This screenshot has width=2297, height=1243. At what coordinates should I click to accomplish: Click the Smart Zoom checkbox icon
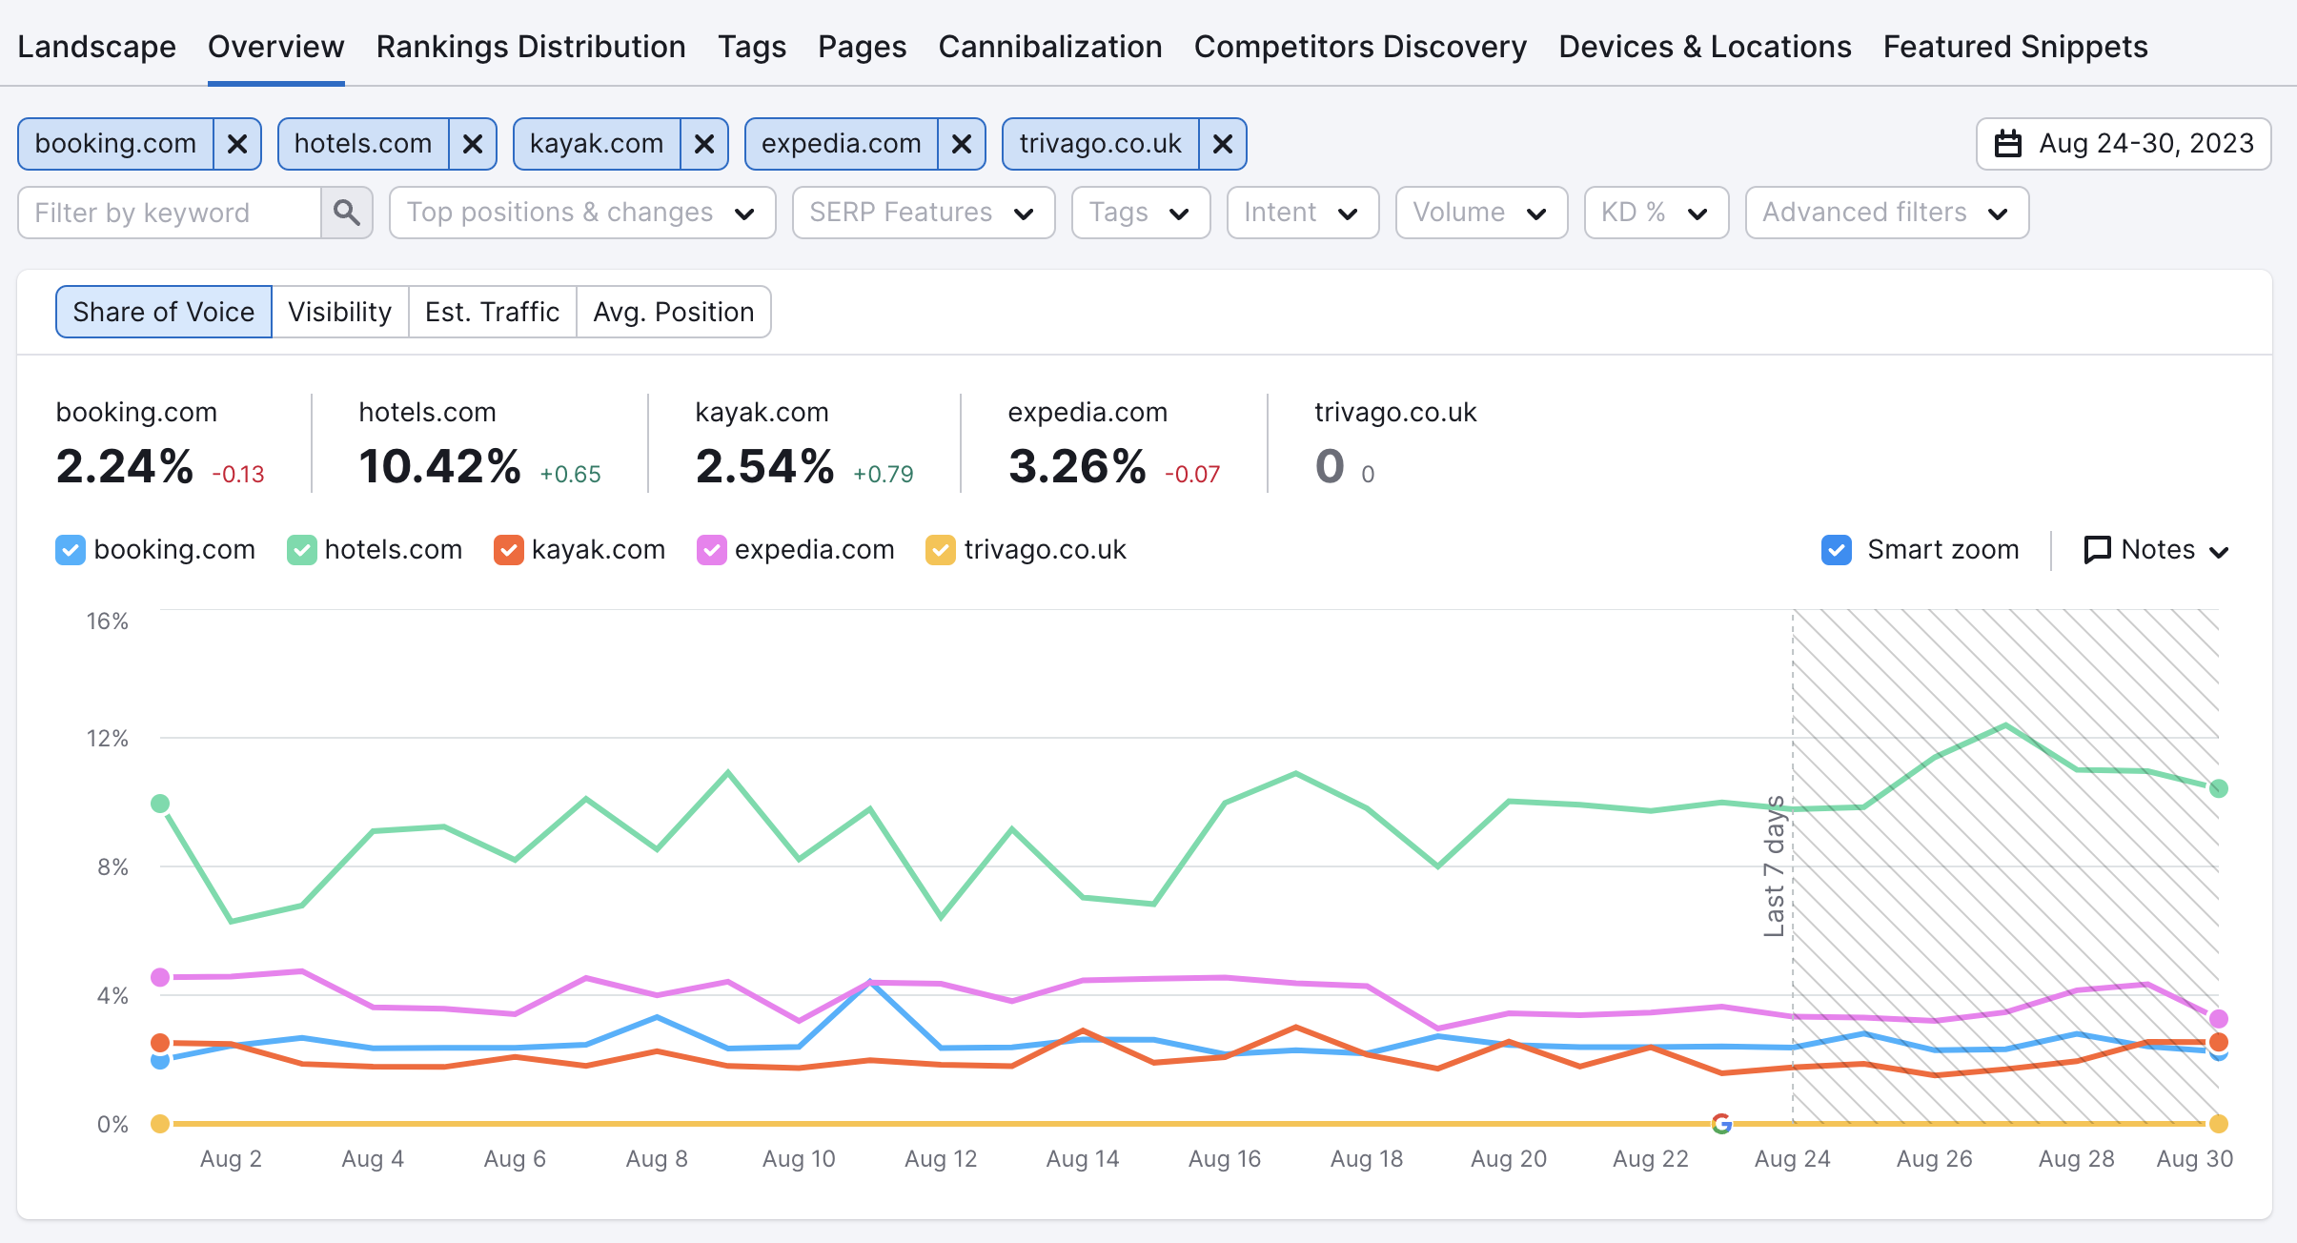1835,550
